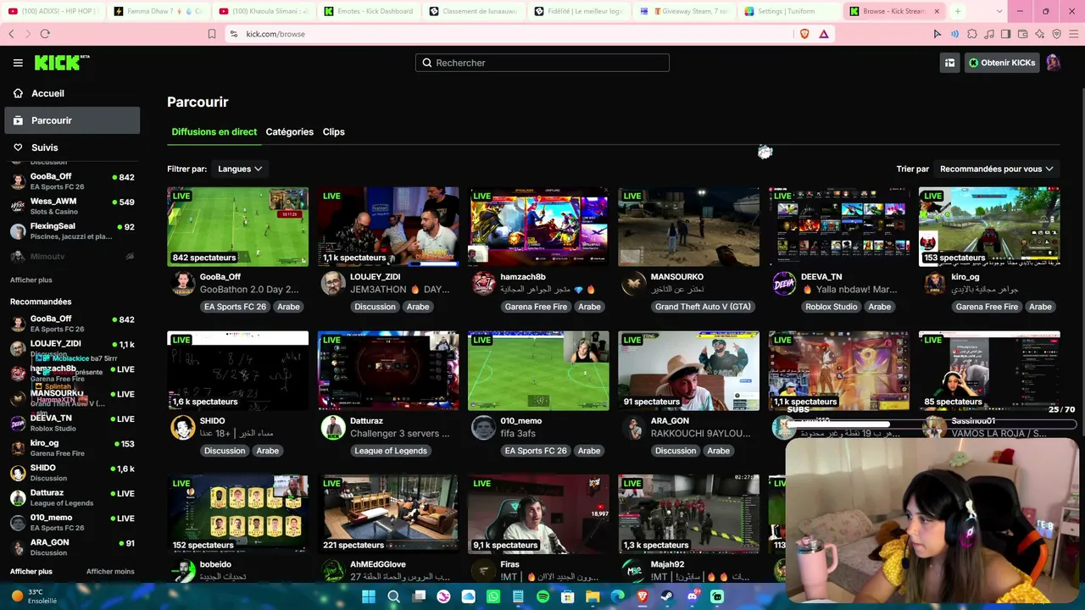Open the Recommandées pour vous sort dropdown
1085x610 pixels.
point(997,169)
